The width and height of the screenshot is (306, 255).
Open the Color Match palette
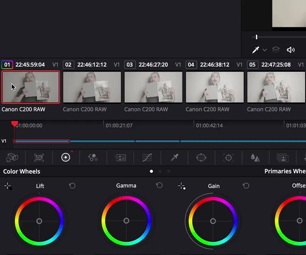pyautogui.click(x=39, y=158)
